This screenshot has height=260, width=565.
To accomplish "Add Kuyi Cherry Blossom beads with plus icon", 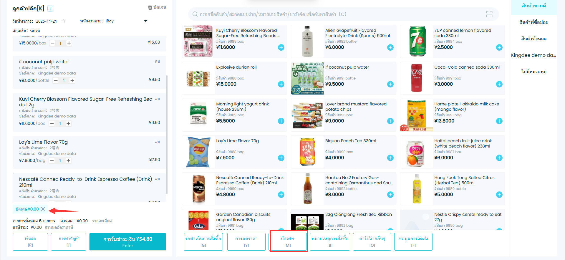I will tap(281, 47).
